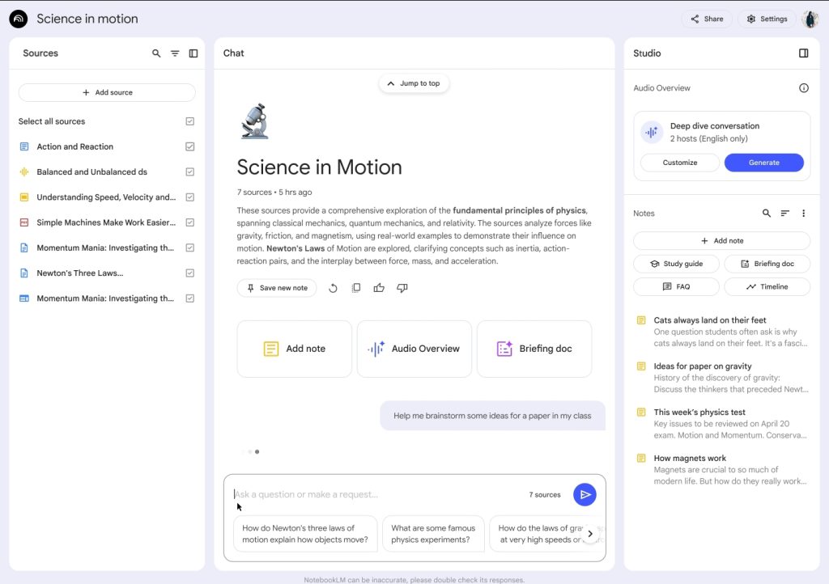
Task: Click Jump to top
Action: click(414, 83)
